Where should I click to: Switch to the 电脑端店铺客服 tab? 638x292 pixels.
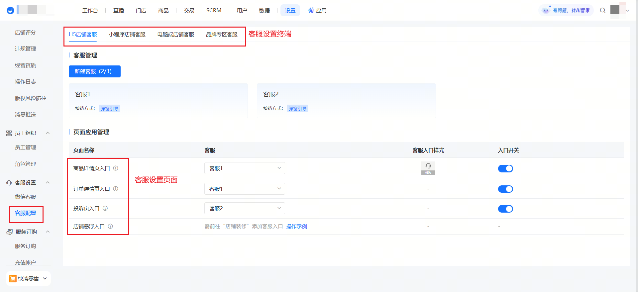[176, 35]
